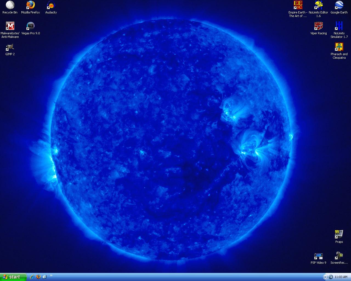Select the Vegas Pro 9.0 shortcut
351x281 pixels.
30,28
